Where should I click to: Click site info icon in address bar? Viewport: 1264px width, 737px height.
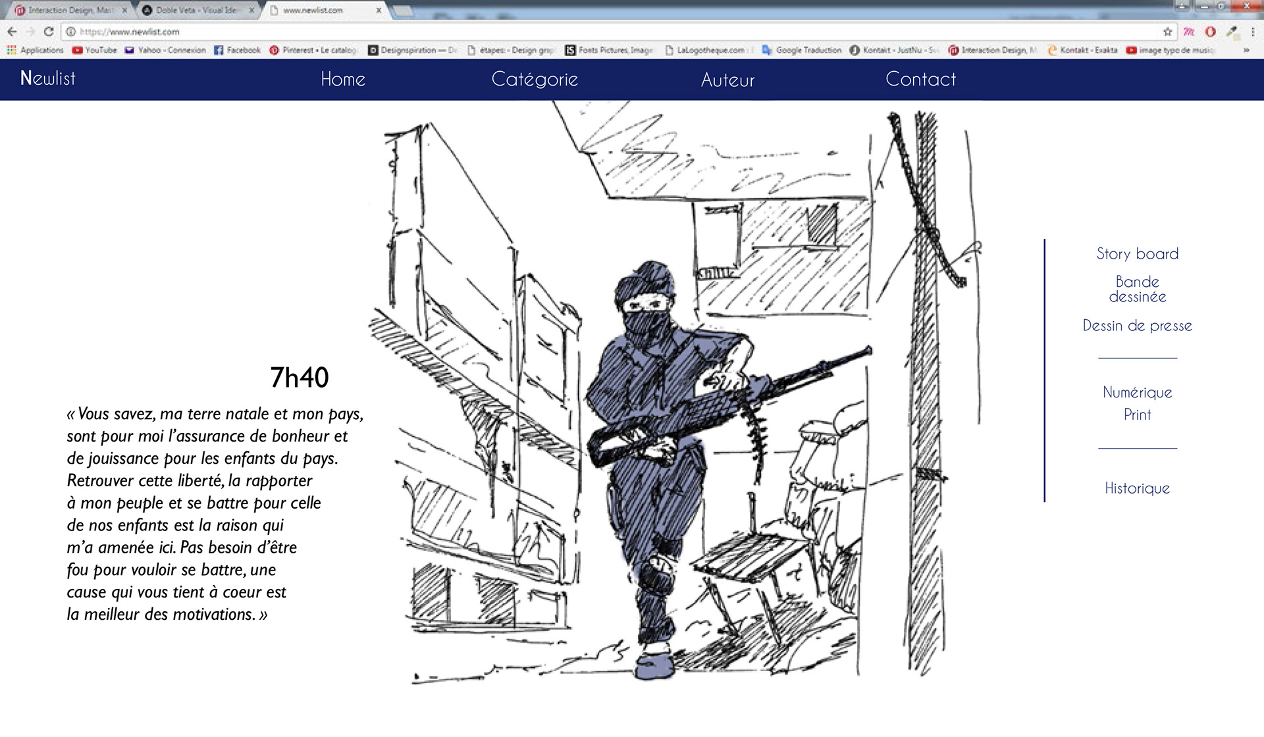point(71,32)
